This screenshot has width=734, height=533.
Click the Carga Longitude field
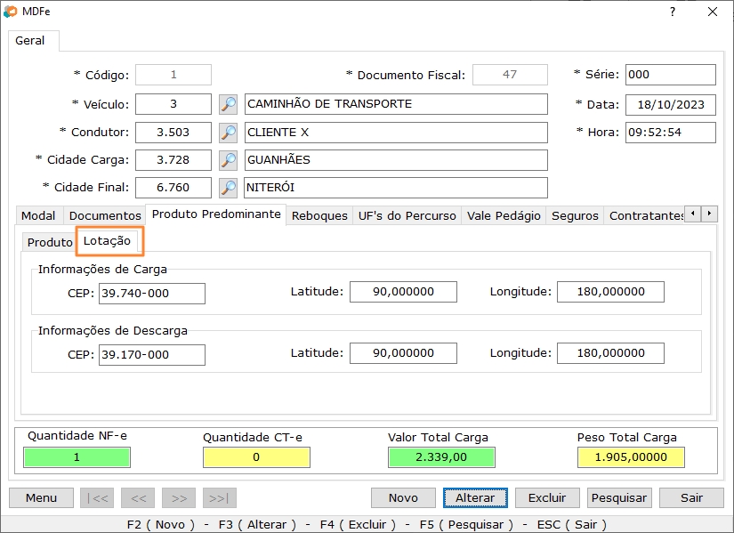pos(610,292)
